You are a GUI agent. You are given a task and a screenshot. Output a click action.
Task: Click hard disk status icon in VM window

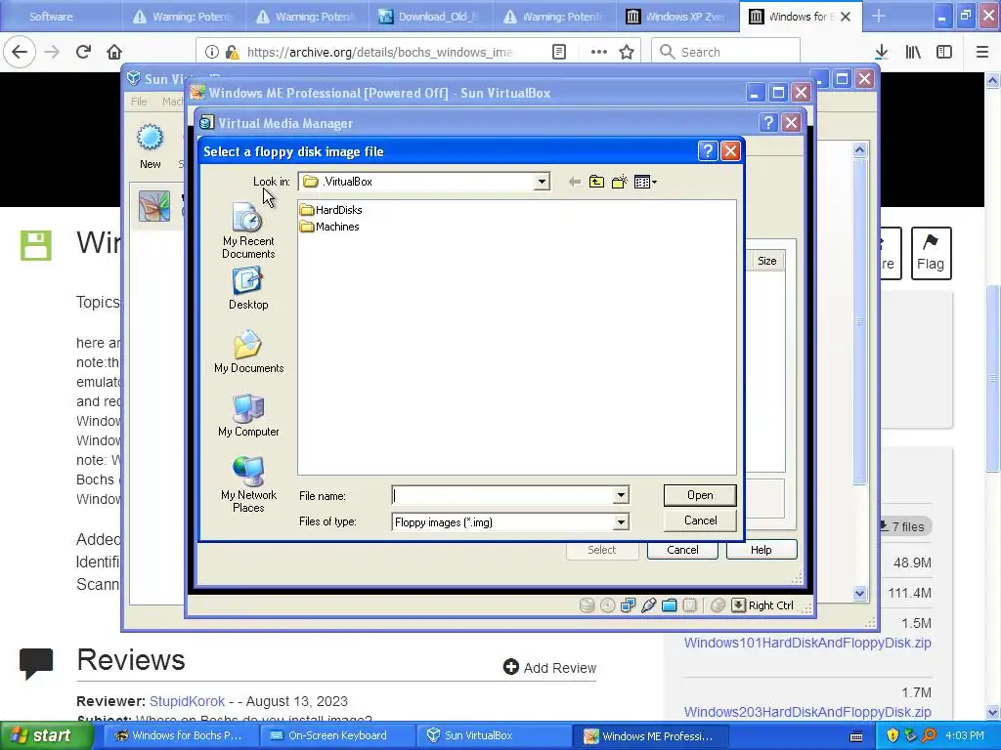(x=587, y=605)
